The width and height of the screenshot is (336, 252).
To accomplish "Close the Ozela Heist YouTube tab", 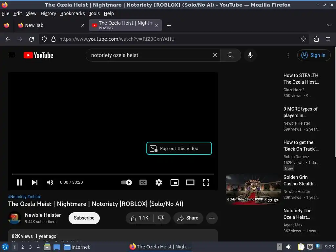I will coord(157,25).
